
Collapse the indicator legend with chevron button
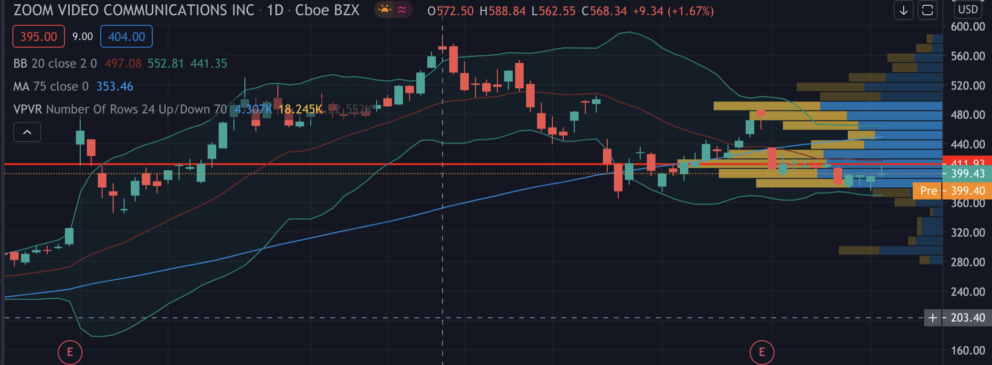pyautogui.click(x=27, y=132)
